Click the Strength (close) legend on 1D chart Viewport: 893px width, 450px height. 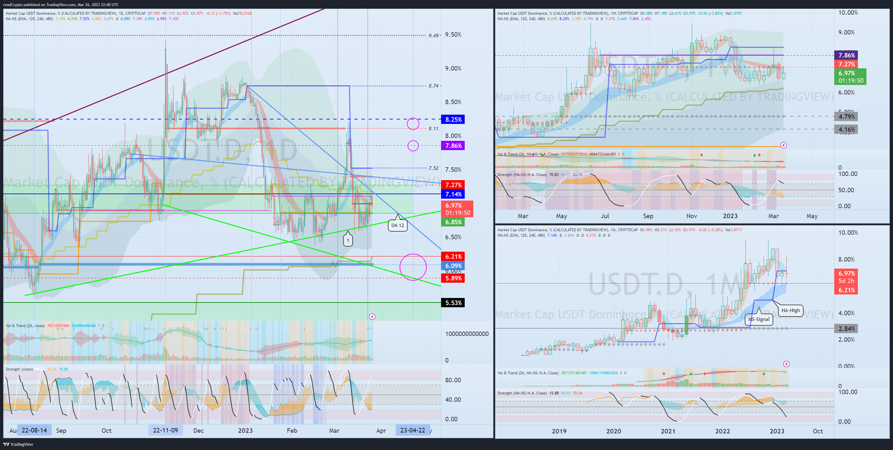click(37, 369)
